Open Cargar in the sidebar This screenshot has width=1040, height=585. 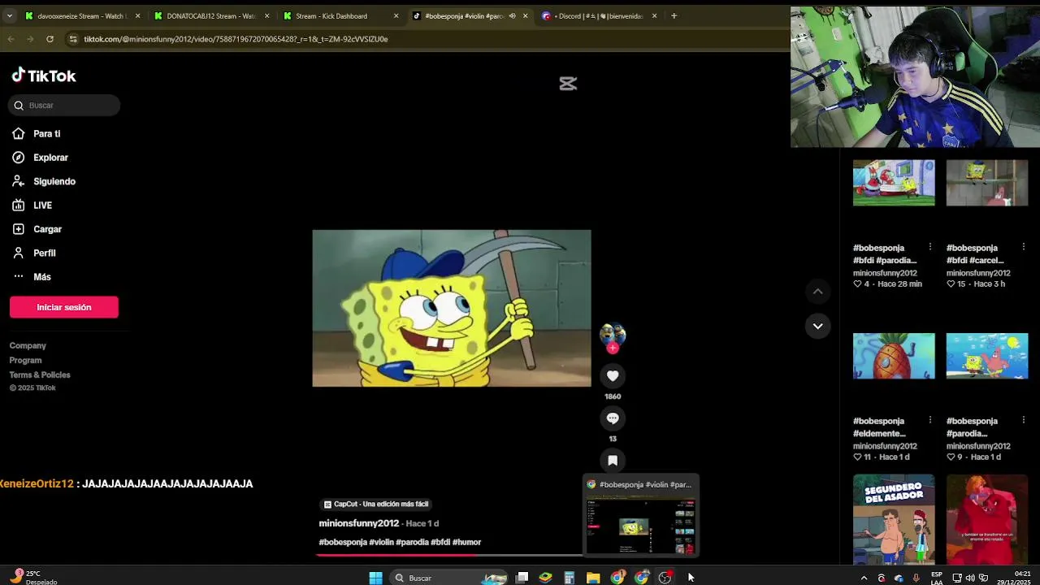[x=37, y=229]
